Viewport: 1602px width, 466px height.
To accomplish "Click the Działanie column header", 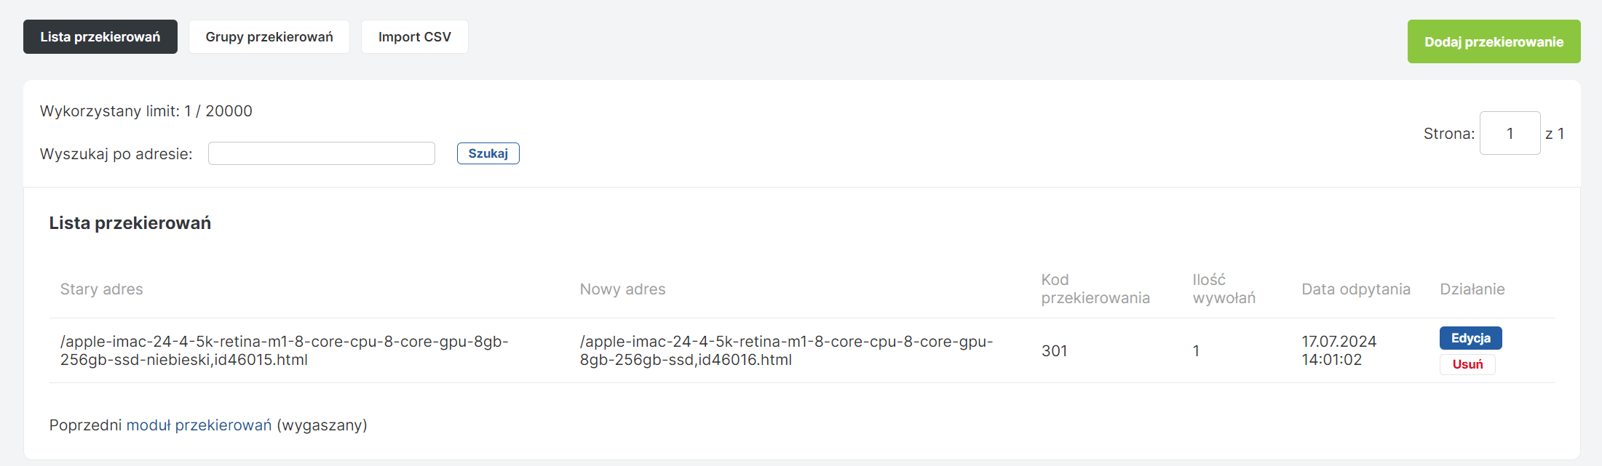I will coord(1472,289).
